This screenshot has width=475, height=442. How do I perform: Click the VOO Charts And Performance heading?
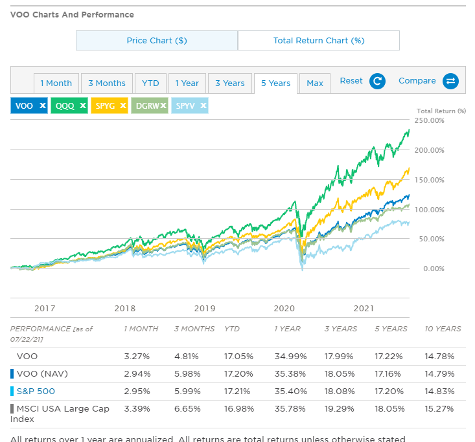point(72,14)
